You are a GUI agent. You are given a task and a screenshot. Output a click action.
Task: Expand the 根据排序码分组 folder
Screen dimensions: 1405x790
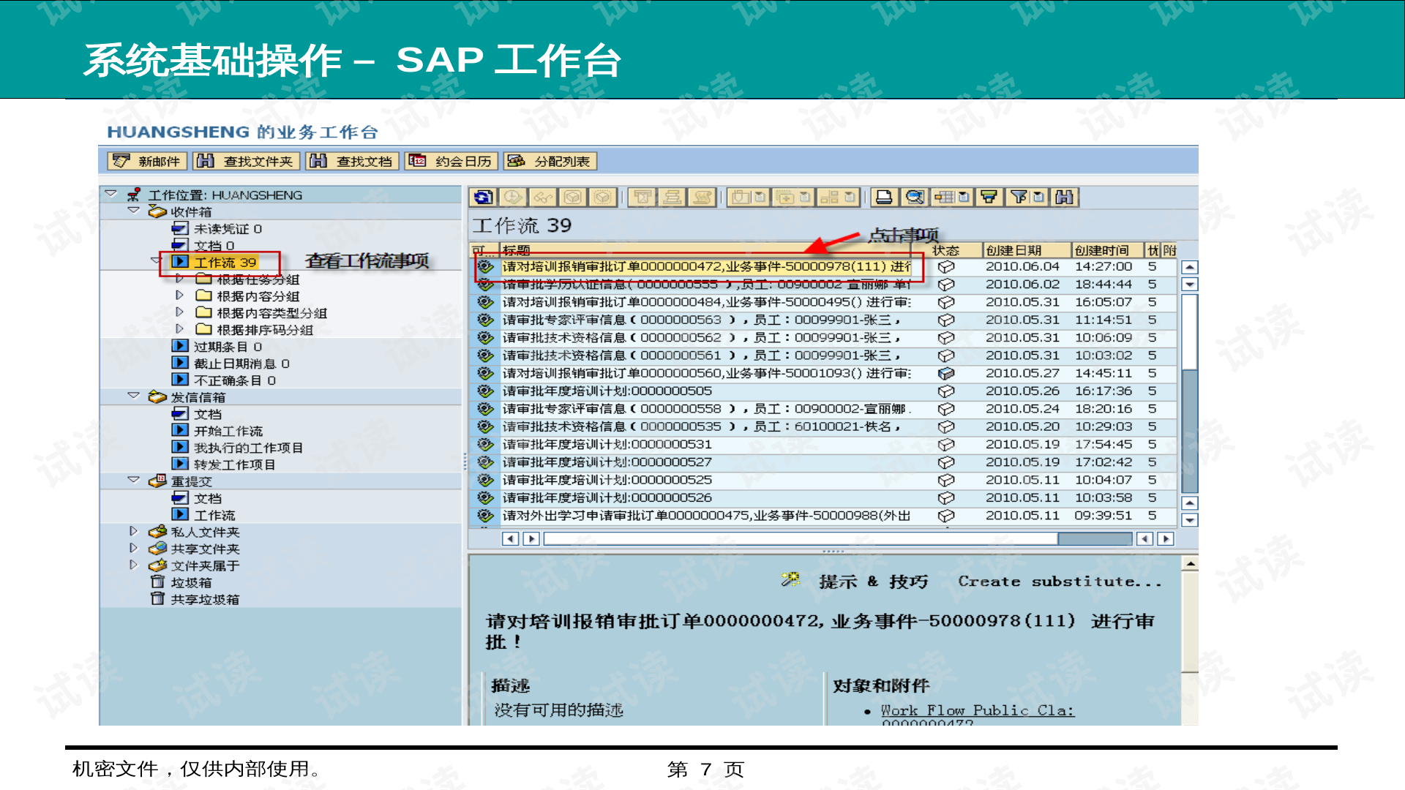click(x=179, y=329)
